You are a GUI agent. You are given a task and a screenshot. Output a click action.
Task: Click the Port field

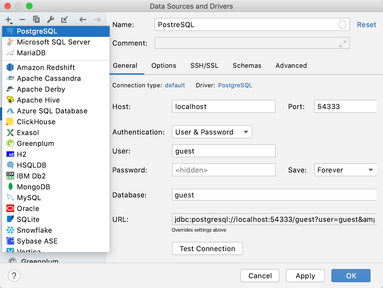345,106
